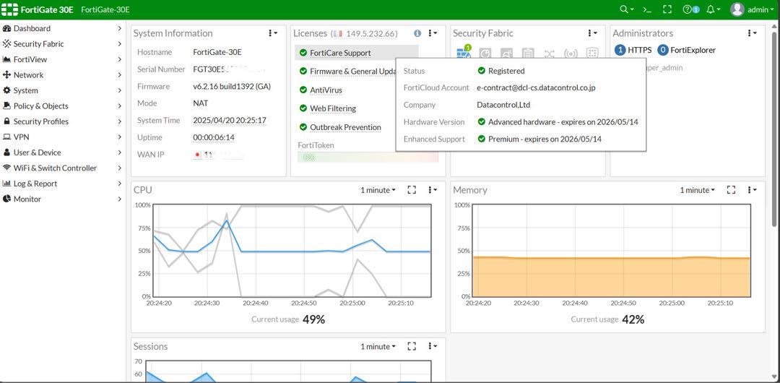Open Licenses widget options menu
The height and width of the screenshot is (383, 780).
tap(433, 33)
